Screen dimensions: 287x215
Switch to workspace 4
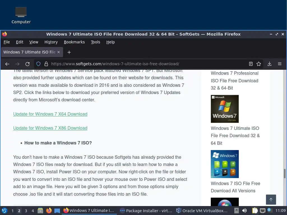(33, 211)
